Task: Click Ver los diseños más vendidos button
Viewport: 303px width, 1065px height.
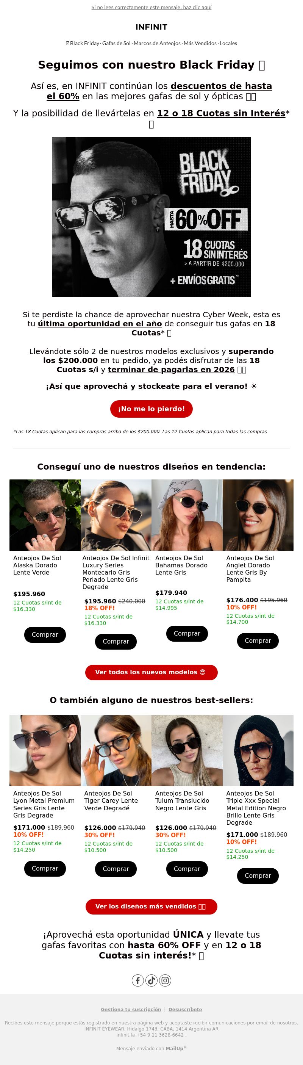Action: click(151, 906)
